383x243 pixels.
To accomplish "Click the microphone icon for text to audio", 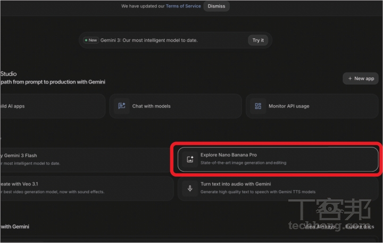I will coord(190,188).
